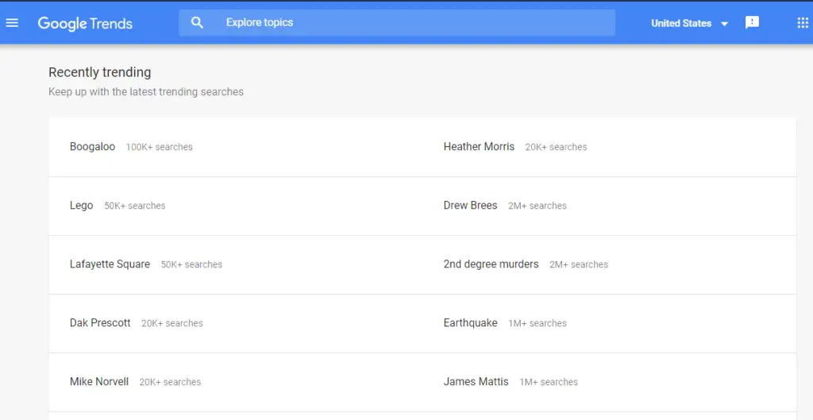The image size is (813, 420).
Task: Click the 2M+ searches count beside Drew Brees
Action: click(538, 206)
